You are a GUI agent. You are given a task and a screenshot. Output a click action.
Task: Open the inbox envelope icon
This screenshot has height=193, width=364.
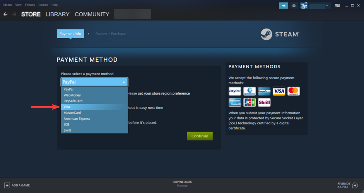click(x=294, y=5)
